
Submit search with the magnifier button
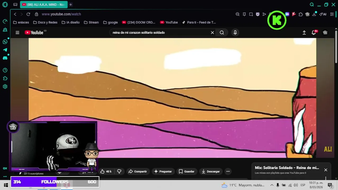pyautogui.click(x=222, y=32)
